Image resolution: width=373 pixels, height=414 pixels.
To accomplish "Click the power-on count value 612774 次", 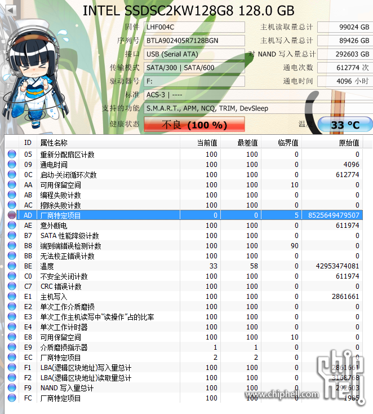I will [345, 68].
